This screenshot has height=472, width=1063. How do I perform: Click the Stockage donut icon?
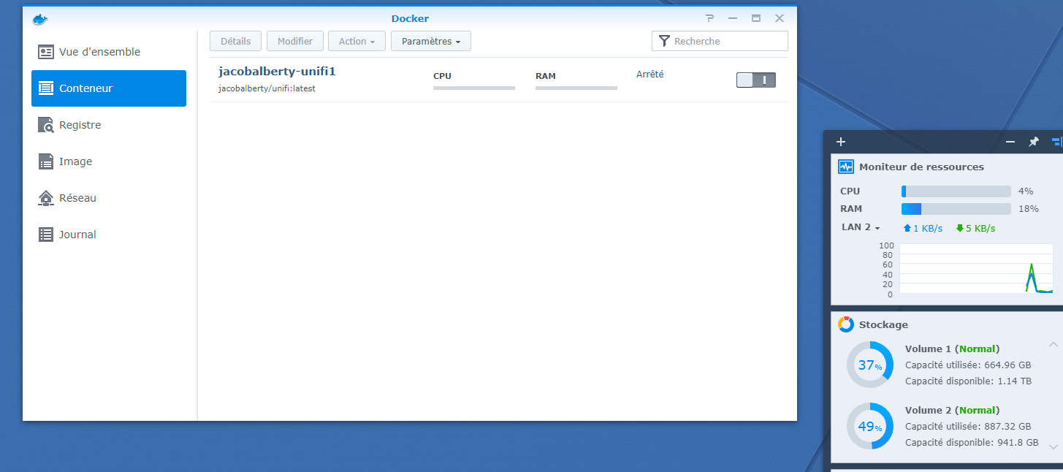tap(846, 324)
